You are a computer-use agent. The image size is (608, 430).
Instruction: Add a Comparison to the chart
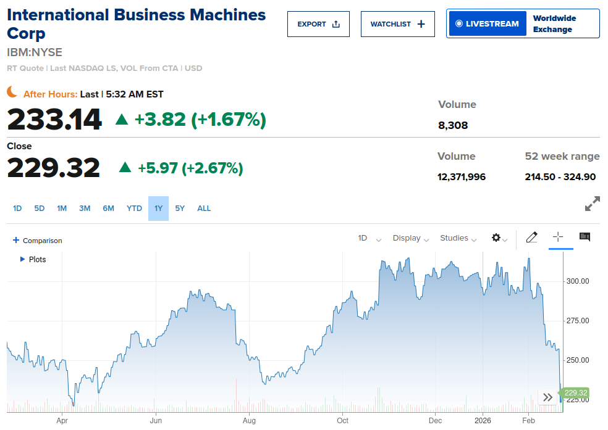tap(37, 241)
